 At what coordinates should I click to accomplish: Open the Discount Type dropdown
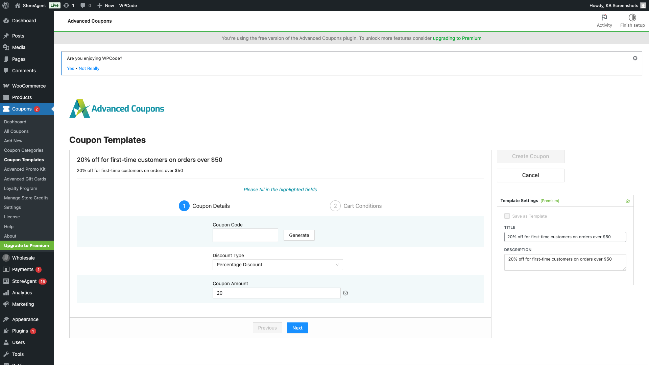tap(278, 265)
